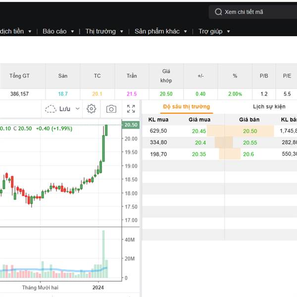Click the percent change 2.00%
The height and width of the screenshot is (297, 297).
[235, 94]
